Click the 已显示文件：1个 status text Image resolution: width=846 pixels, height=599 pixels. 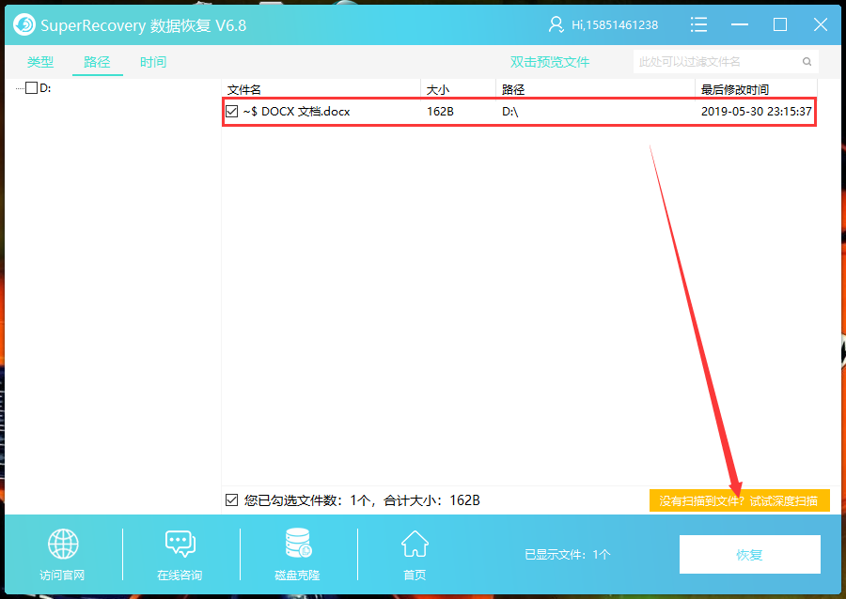[x=568, y=554]
